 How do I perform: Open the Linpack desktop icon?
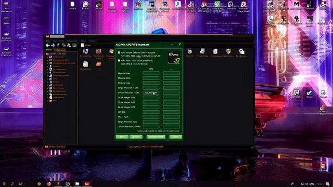pos(72,6)
